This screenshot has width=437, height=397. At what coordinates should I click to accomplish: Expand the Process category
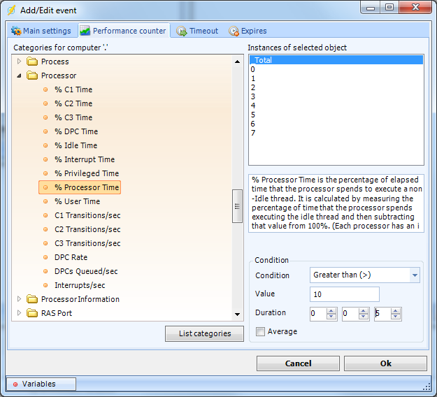pos(19,62)
